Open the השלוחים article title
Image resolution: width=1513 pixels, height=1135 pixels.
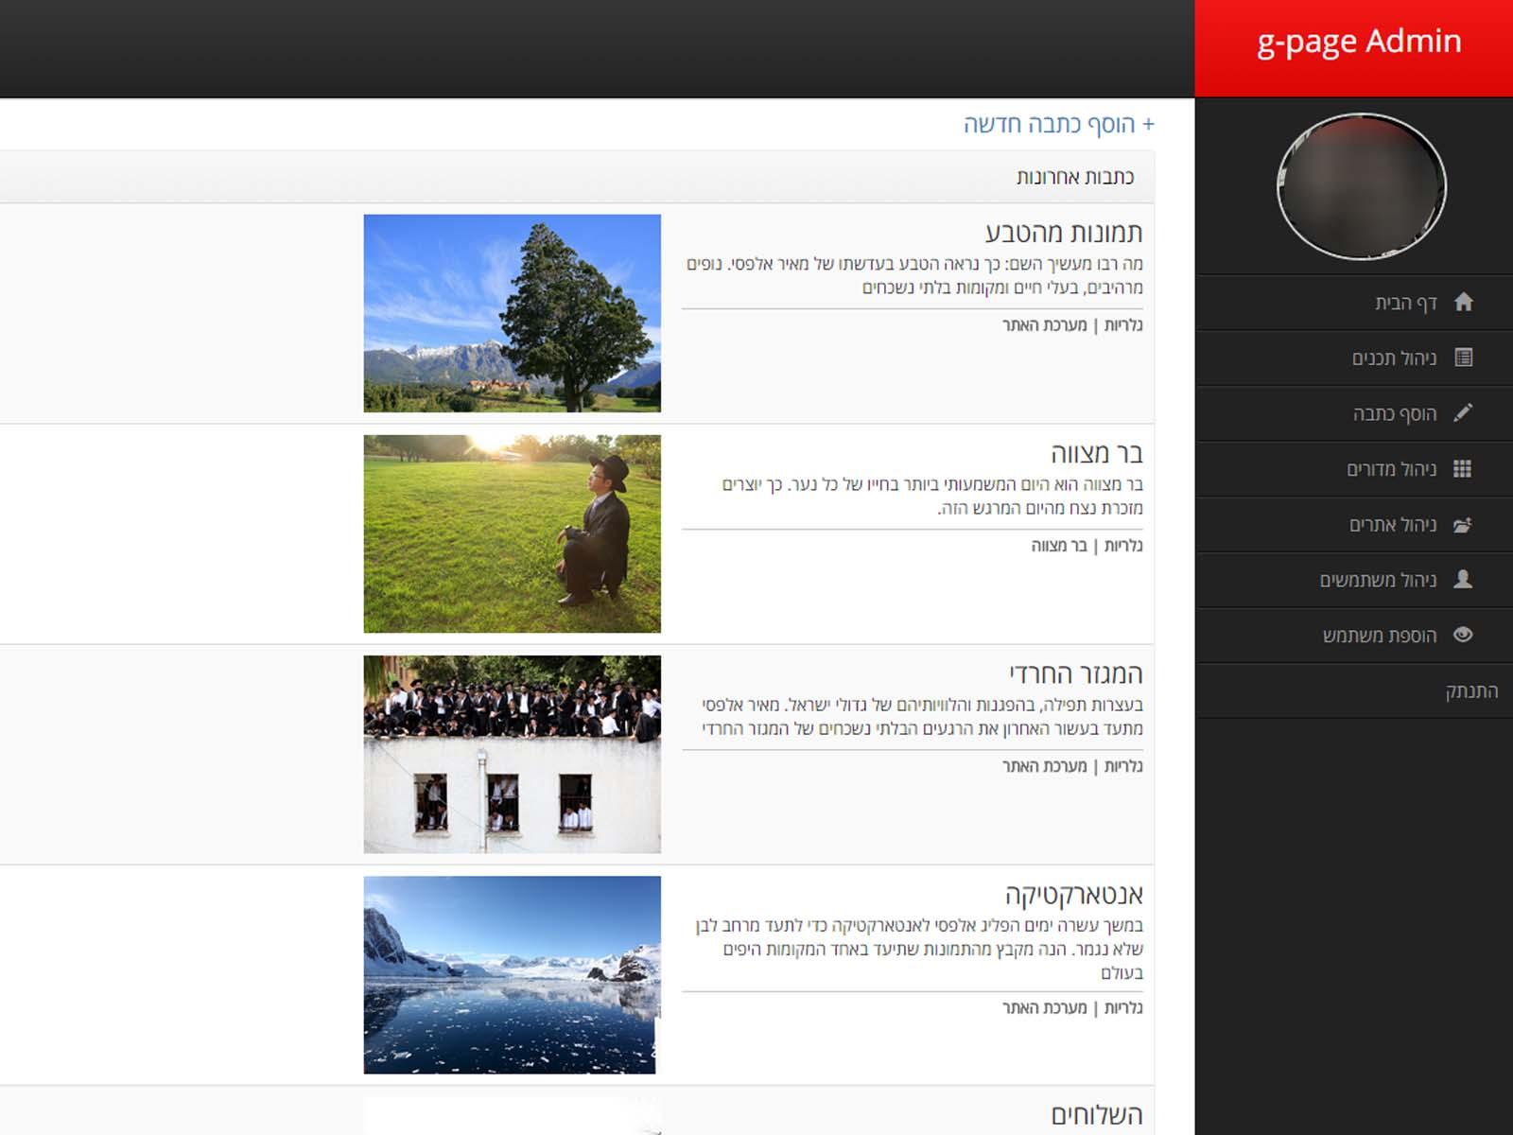pyautogui.click(x=1097, y=1114)
